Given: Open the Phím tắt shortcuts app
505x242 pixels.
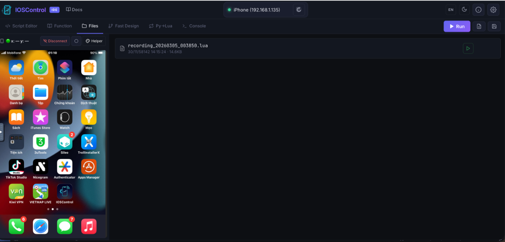Looking at the screenshot, I should pyautogui.click(x=65, y=68).
